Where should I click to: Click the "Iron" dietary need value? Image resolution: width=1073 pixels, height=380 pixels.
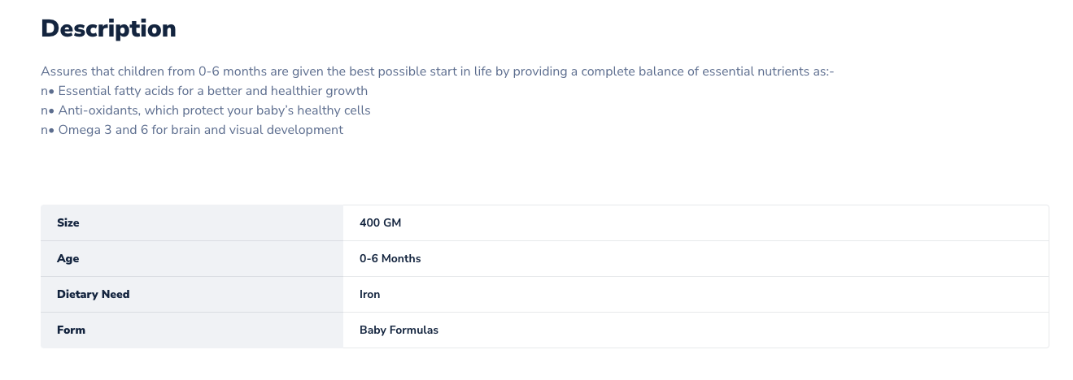point(369,295)
